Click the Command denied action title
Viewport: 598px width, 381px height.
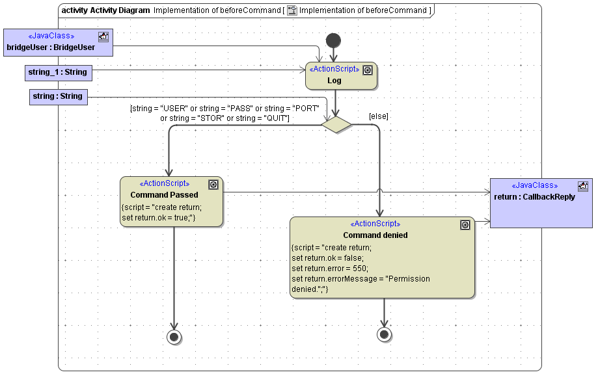[x=375, y=235]
